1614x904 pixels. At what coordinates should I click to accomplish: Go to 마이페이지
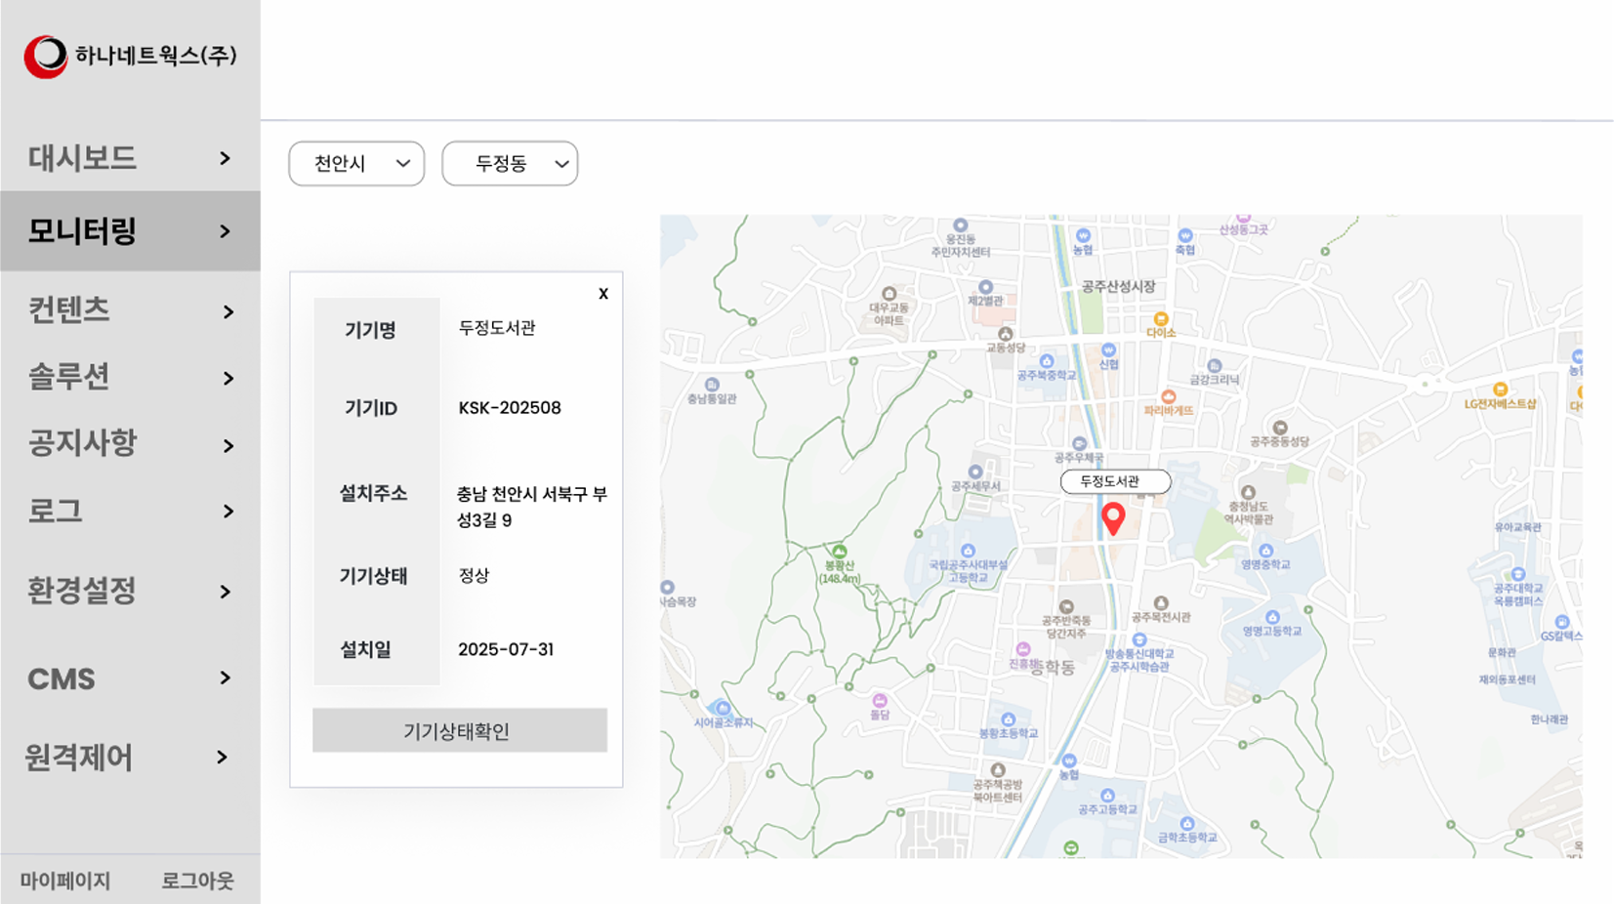pyautogui.click(x=64, y=881)
